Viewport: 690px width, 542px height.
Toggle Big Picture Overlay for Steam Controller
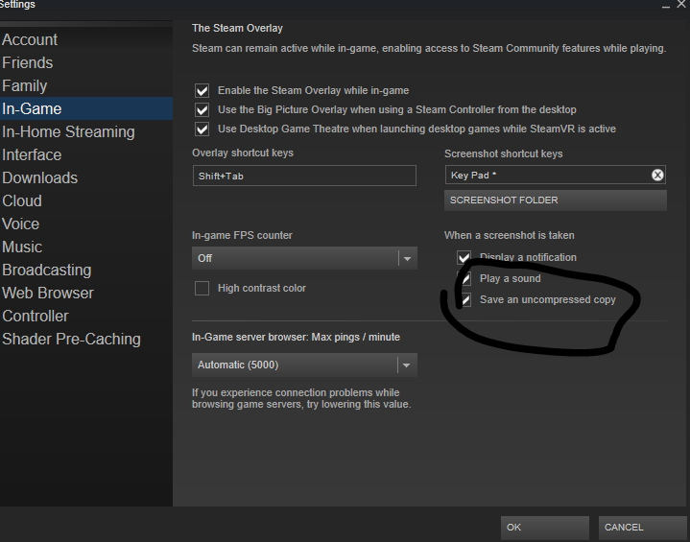[x=202, y=109]
